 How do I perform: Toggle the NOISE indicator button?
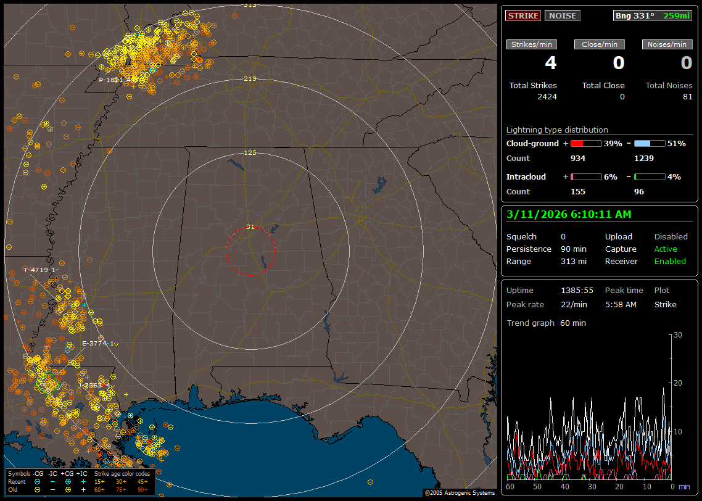coord(562,15)
